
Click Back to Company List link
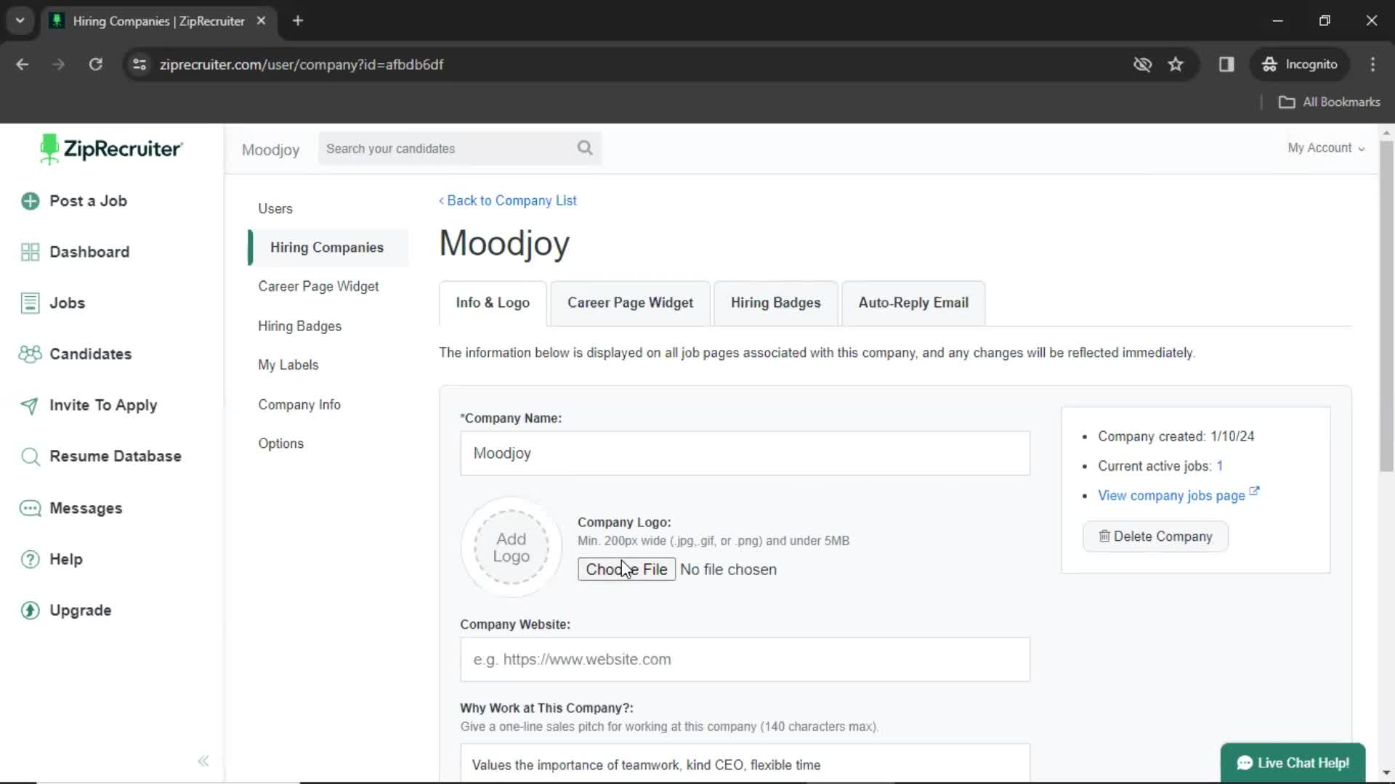click(x=507, y=200)
